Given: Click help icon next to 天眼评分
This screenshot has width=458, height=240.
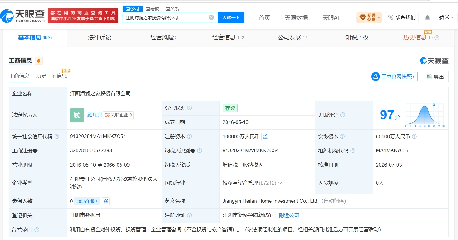Looking at the screenshot, I should [343, 115].
